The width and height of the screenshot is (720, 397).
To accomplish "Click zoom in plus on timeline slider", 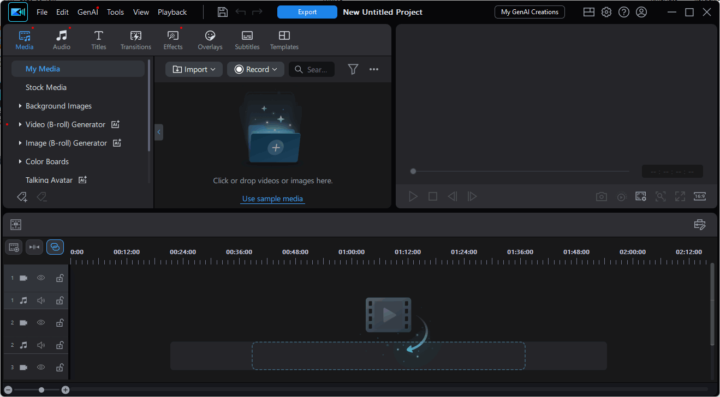I will 66,390.
